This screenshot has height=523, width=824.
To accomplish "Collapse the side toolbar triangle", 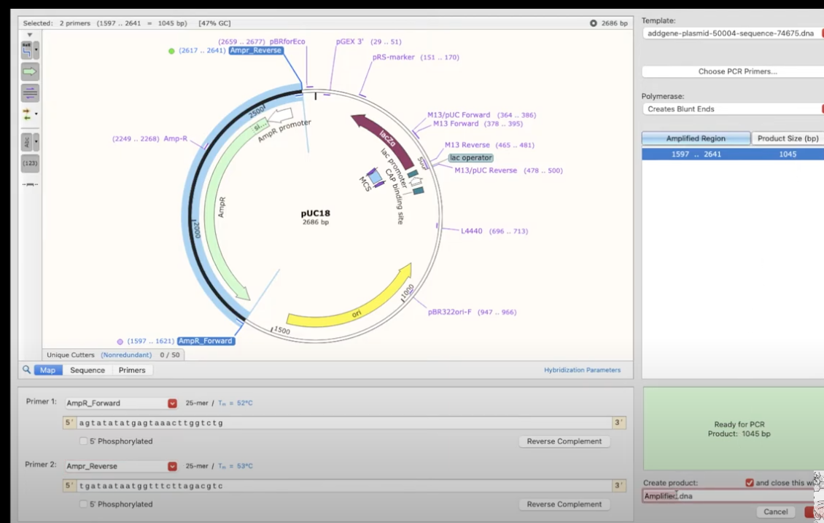I will 29,35.
